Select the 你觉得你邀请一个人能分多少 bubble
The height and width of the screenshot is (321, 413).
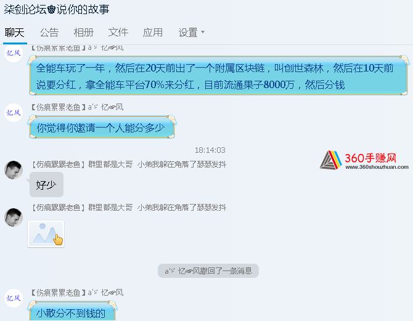tap(102, 128)
